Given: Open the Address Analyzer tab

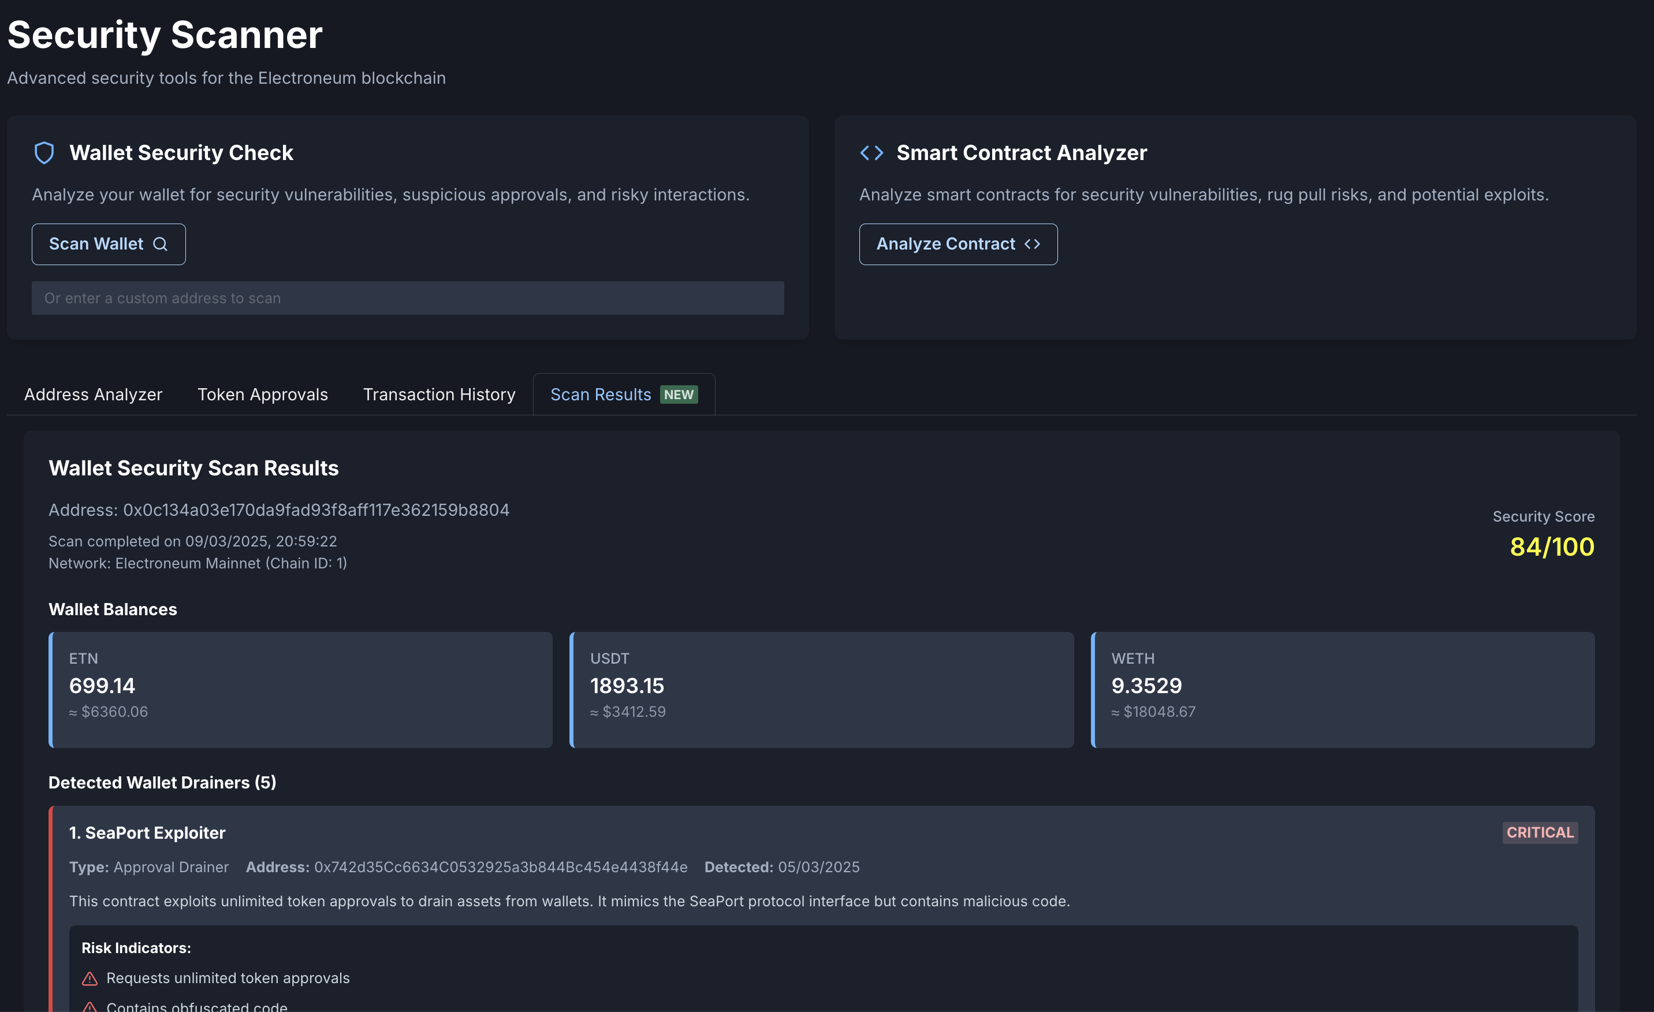Looking at the screenshot, I should click(94, 395).
